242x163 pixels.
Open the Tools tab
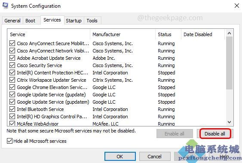point(92,21)
